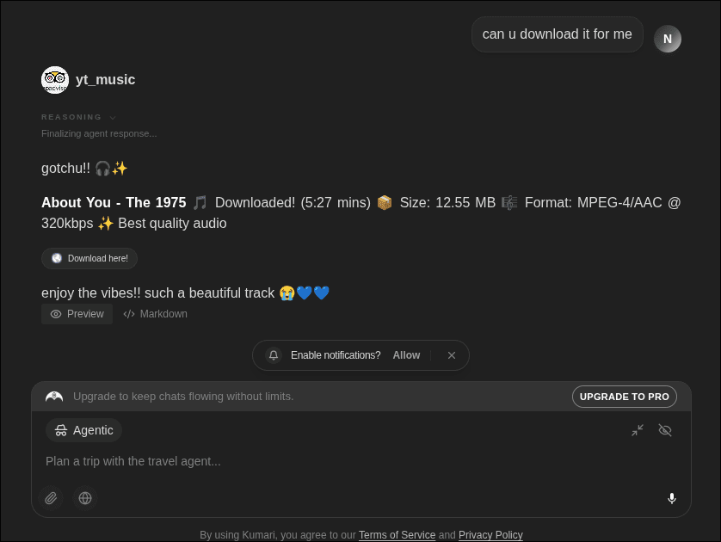
Task: Allow notifications
Action: [x=406, y=355]
